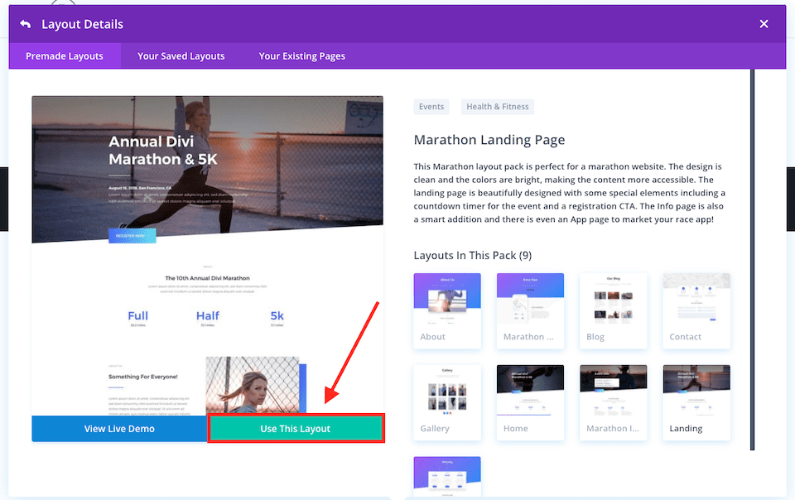Click the Events category tag
795x500 pixels.
[431, 106]
